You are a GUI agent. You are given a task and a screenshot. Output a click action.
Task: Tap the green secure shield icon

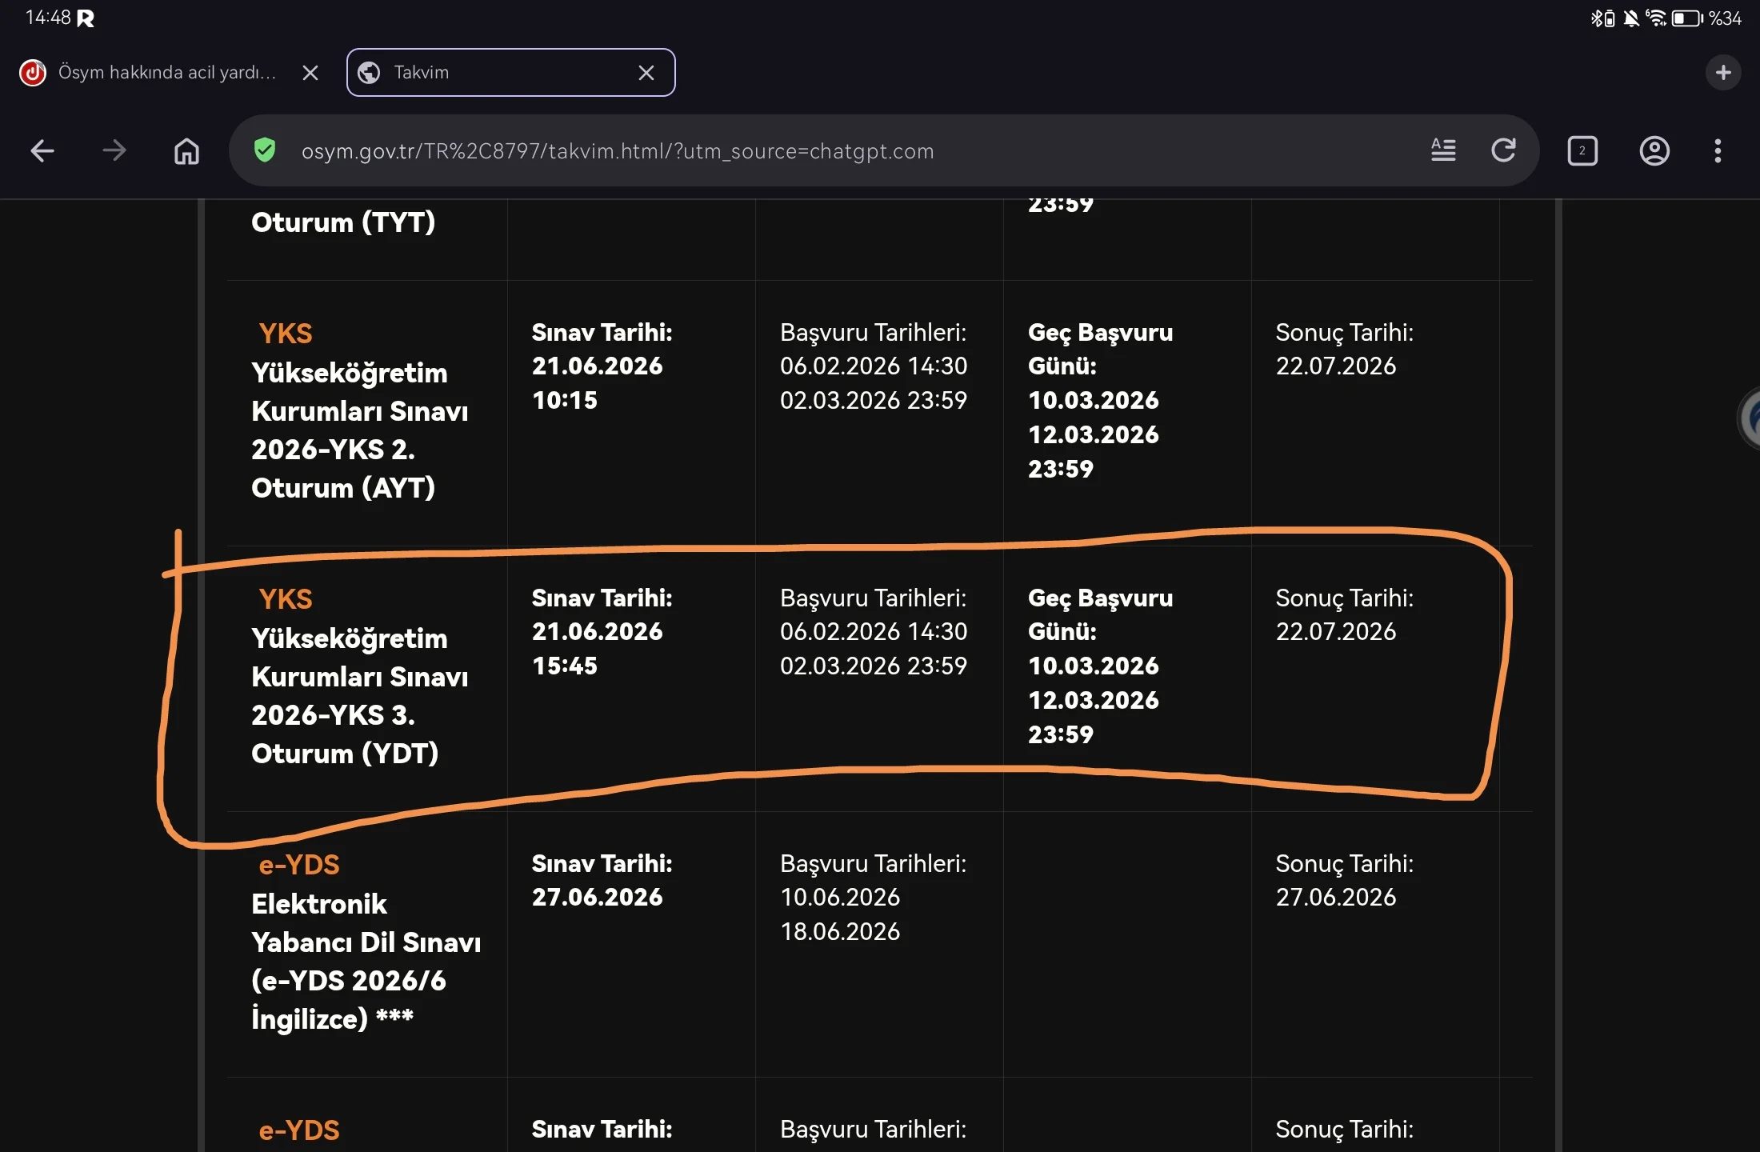[265, 150]
